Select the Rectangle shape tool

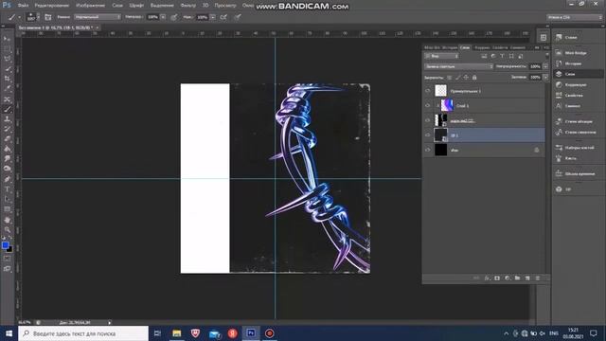[8, 209]
